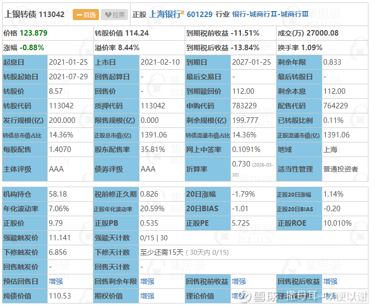
Task: Click the heart icon on 拉黑 button
Action: click(x=108, y=15)
